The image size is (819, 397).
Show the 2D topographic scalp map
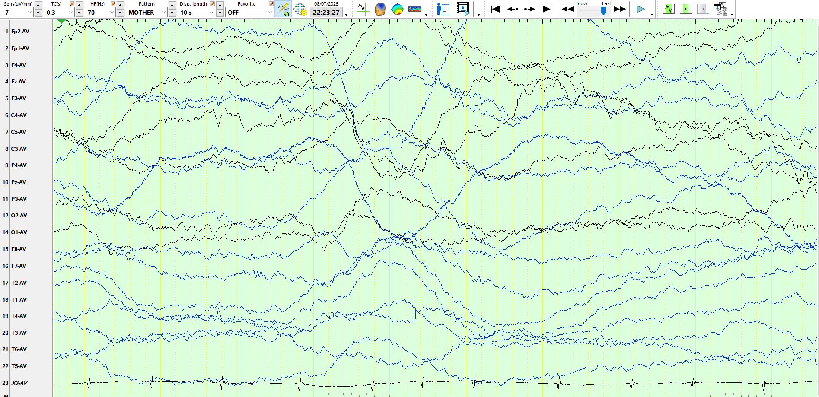point(397,9)
